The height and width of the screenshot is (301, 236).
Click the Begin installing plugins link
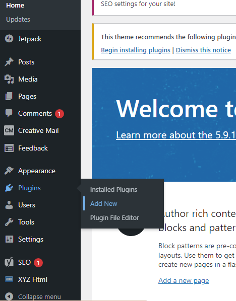[x=136, y=50]
